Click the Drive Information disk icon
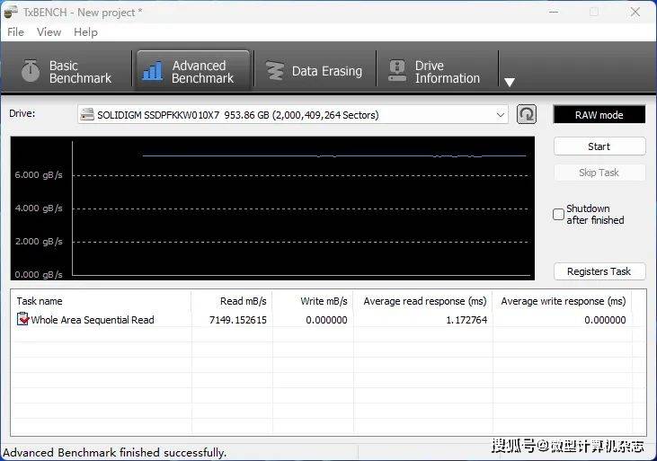This screenshot has width=657, height=461. pos(396,71)
